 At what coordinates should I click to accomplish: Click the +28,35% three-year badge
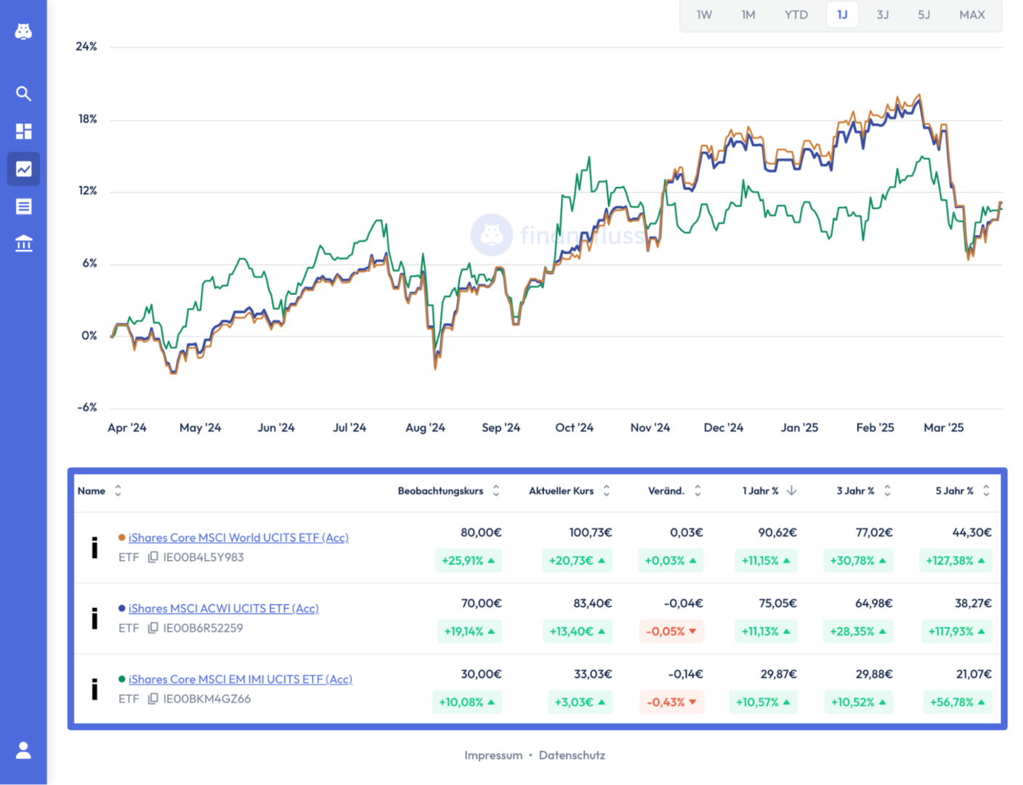click(x=858, y=631)
